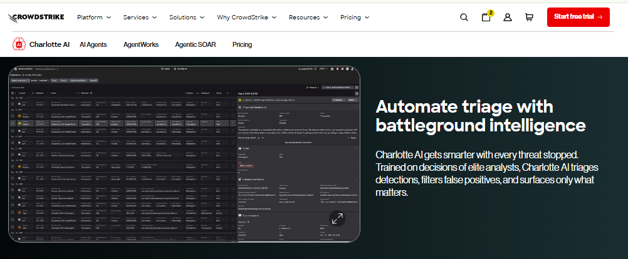Image resolution: width=628 pixels, height=259 pixels.
Task: Go to the Charlotte AI section link
Action: (x=50, y=45)
